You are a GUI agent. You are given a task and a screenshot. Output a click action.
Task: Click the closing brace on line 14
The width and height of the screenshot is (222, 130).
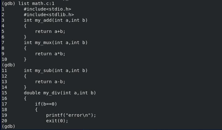[x=25, y=87]
